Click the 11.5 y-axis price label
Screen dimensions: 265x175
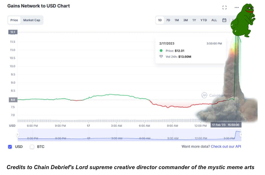click(13, 42)
